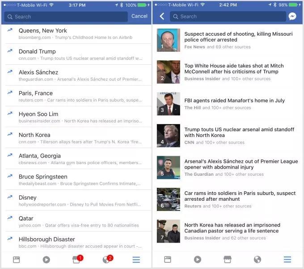This screenshot has height=269, width=304.
Task: Tap notifications globe on right screen
Action: (x=258, y=260)
